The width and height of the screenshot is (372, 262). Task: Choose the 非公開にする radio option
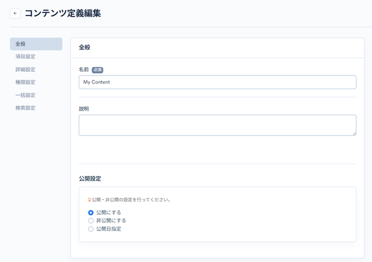click(x=91, y=221)
